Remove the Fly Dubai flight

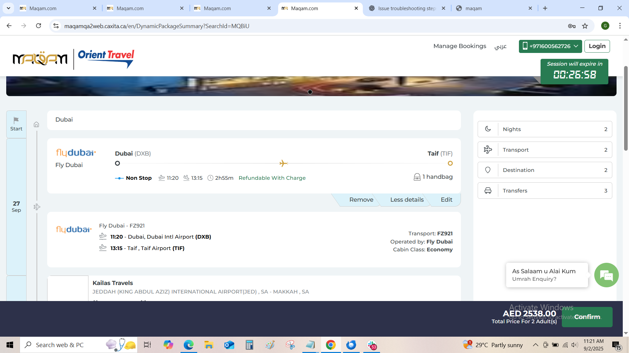coord(361,200)
